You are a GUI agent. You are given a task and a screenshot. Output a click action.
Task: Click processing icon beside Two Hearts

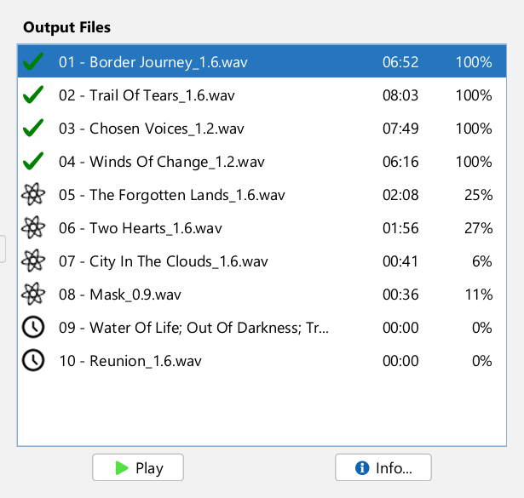pos(33,228)
